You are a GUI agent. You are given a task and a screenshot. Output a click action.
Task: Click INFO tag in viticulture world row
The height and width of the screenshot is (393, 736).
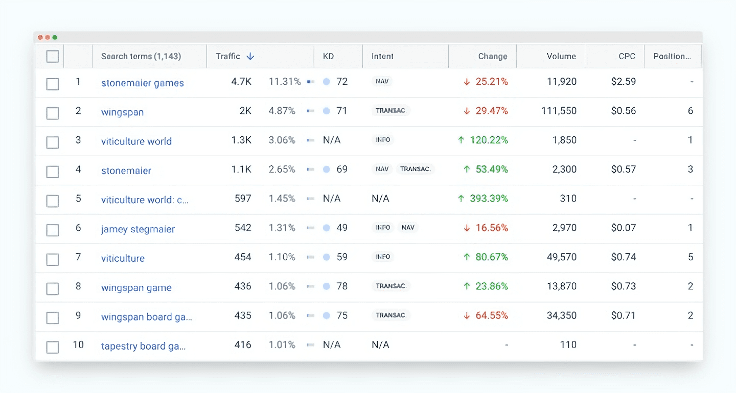tap(383, 140)
